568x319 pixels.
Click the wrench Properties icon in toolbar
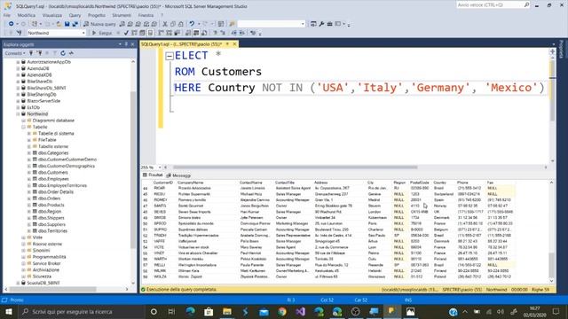pos(321,24)
